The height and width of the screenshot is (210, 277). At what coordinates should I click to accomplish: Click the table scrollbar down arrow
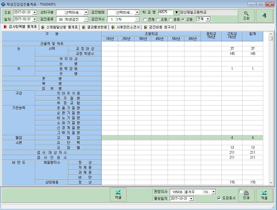pyautogui.click(x=271, y=183)
